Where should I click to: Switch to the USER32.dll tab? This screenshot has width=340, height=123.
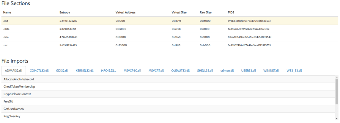(x=248, y=71)
